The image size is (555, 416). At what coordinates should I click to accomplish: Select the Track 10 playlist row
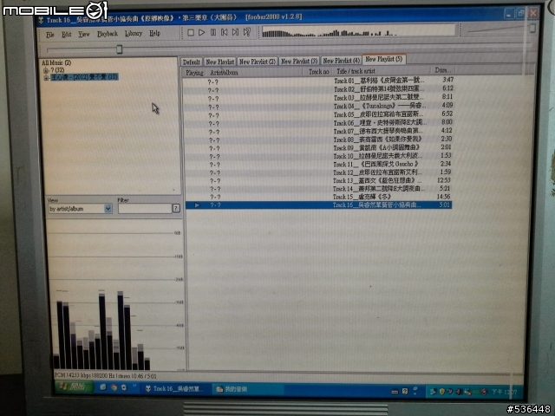318,156
